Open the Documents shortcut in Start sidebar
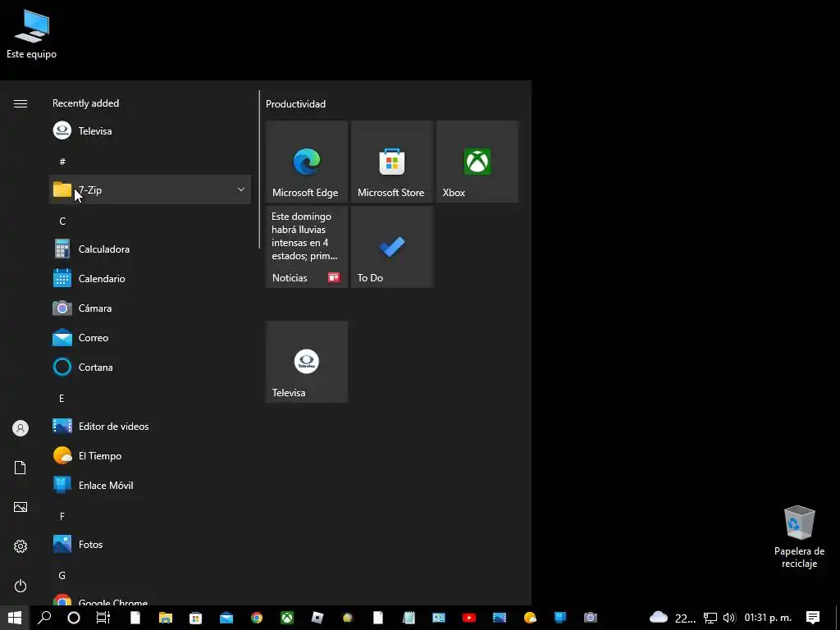 [x=21, y=468]
